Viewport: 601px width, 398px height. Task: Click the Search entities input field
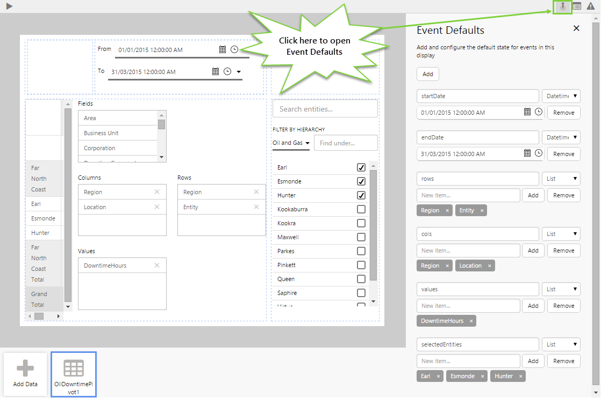325,109
